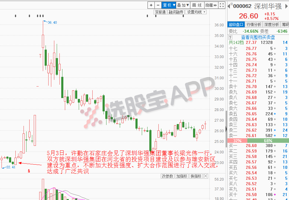Click the 买五 price 26.56
Viewport: 289px width, 200px height.
click(x=251, y=167)
